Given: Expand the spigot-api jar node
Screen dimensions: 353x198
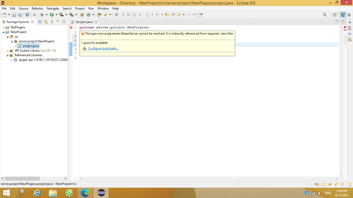Looking at the screenshot, I should (x=12, y=60).
